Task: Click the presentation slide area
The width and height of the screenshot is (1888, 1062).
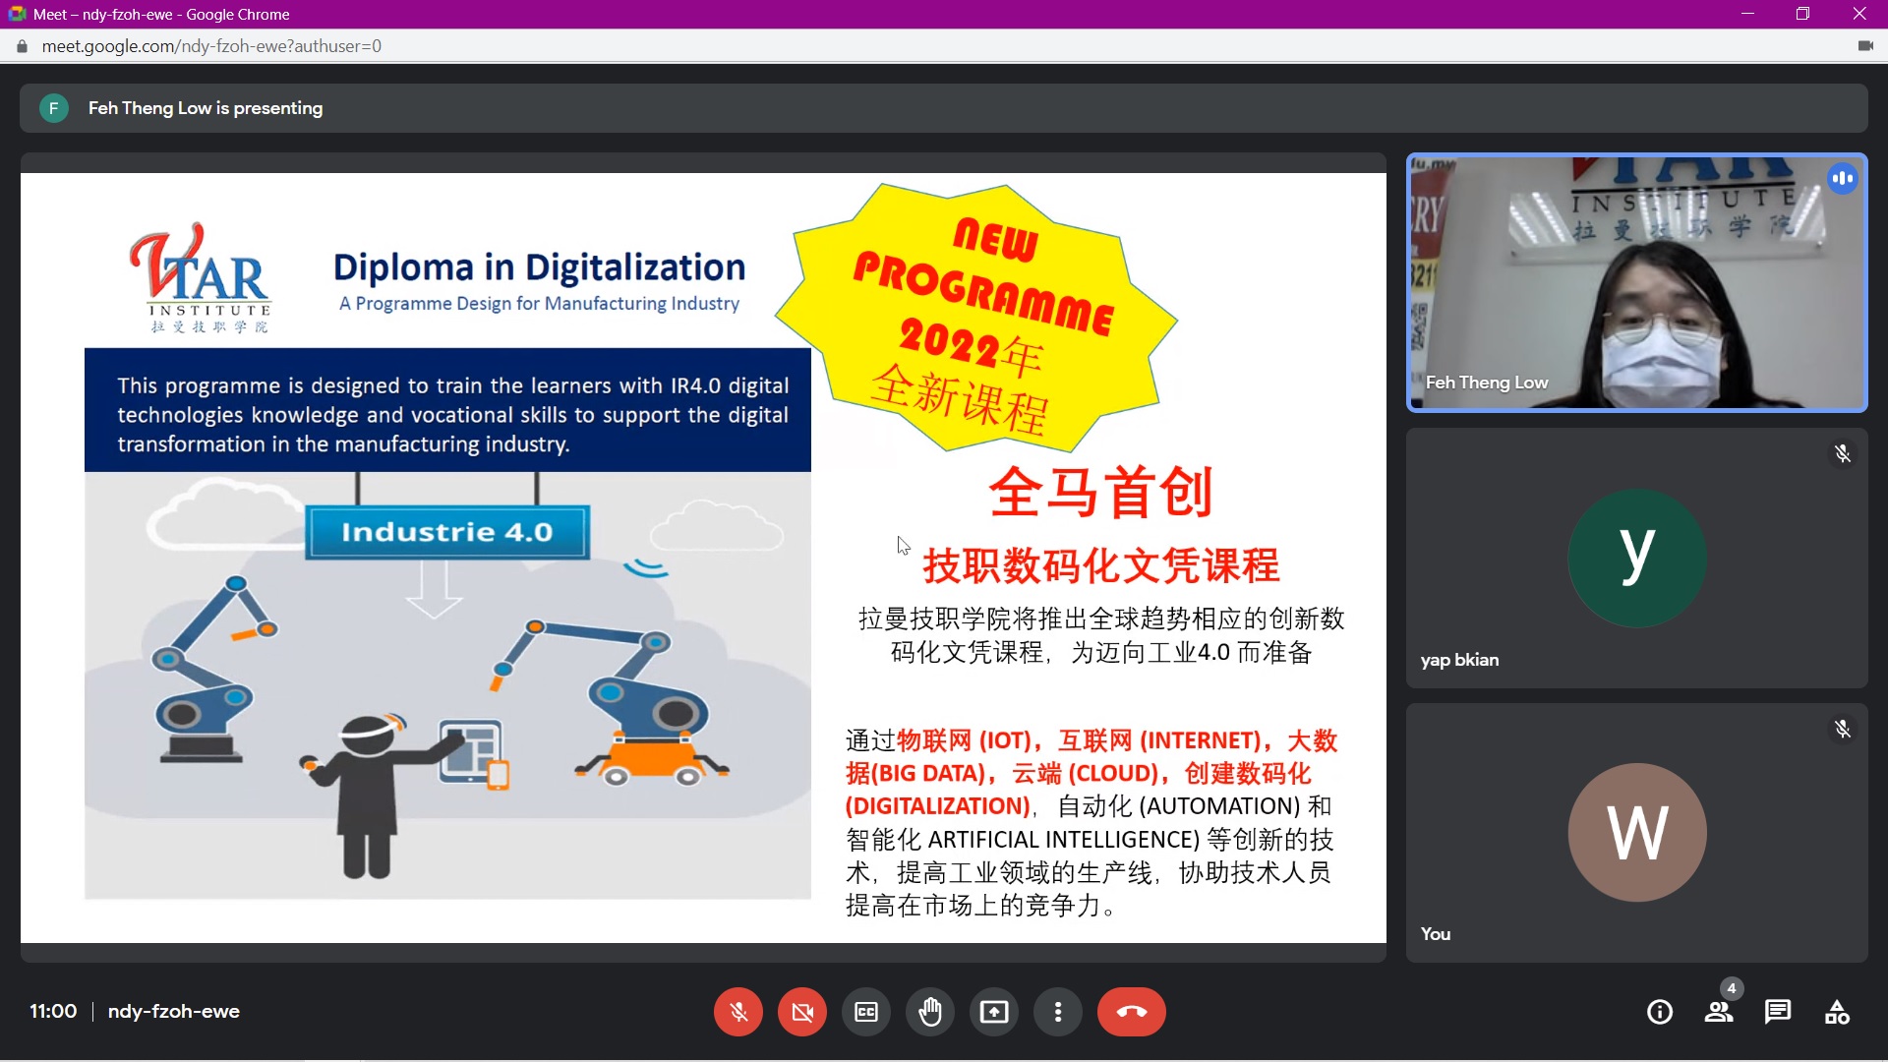Action: click(x=703, y=558)
